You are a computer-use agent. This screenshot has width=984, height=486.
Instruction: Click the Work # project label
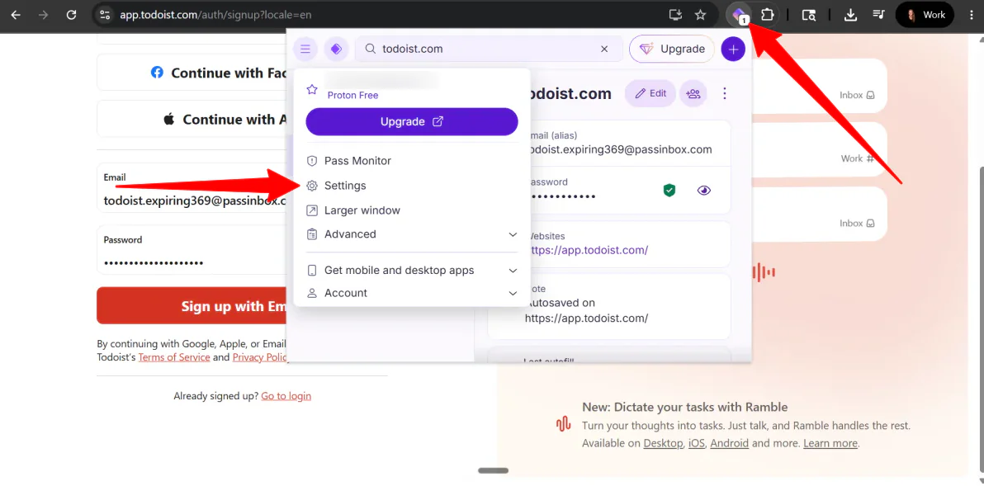[x=857, y=158]
